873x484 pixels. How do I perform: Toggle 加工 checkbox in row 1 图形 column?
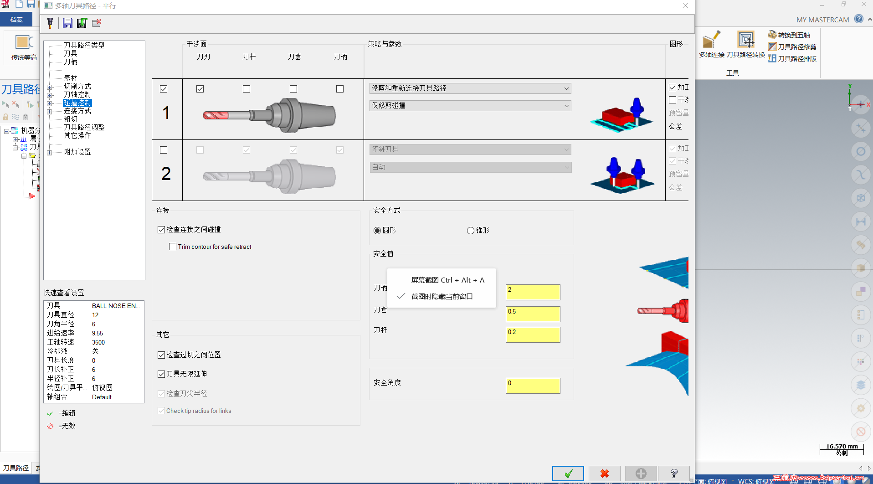pos(673,88)
